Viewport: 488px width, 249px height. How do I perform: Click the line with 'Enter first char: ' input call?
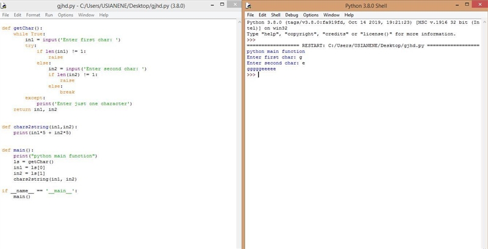point(73,40)
